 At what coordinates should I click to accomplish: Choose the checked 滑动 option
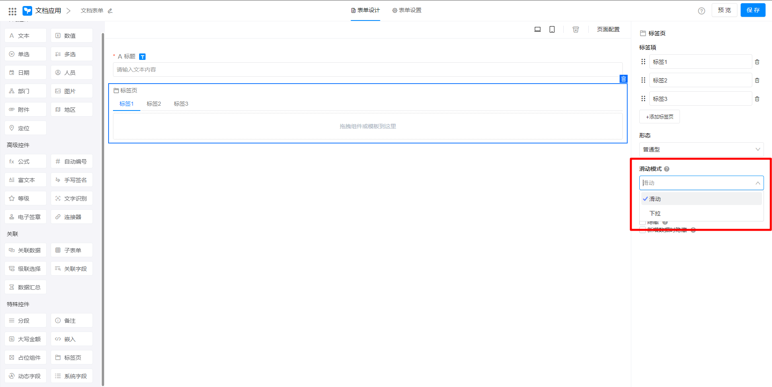[x=655, y=199]
